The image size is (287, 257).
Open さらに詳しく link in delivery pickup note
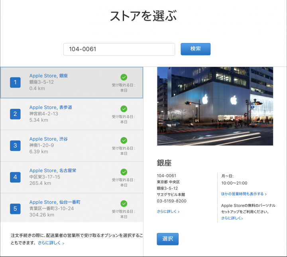(x=51, y=243)
